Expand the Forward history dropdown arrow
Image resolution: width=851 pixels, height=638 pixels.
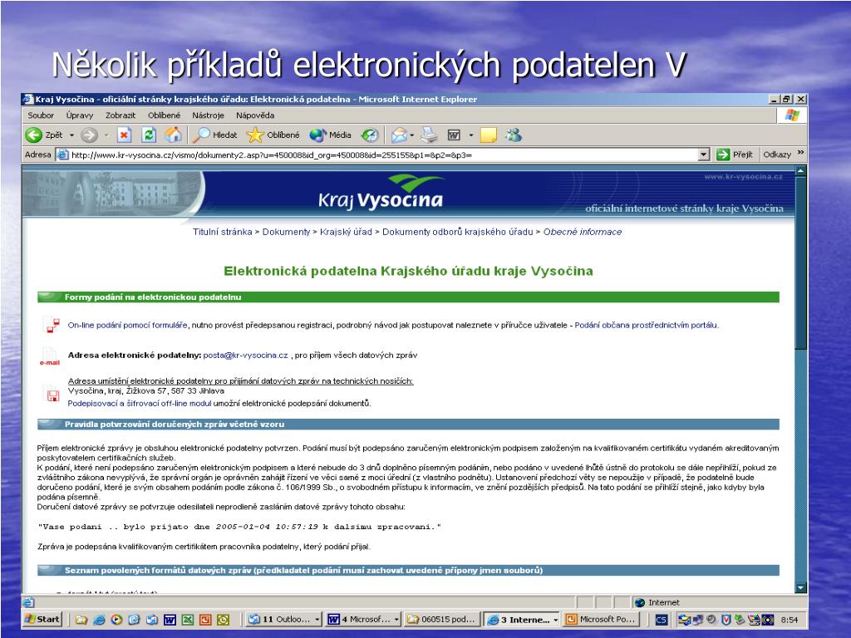click(106, 135)
